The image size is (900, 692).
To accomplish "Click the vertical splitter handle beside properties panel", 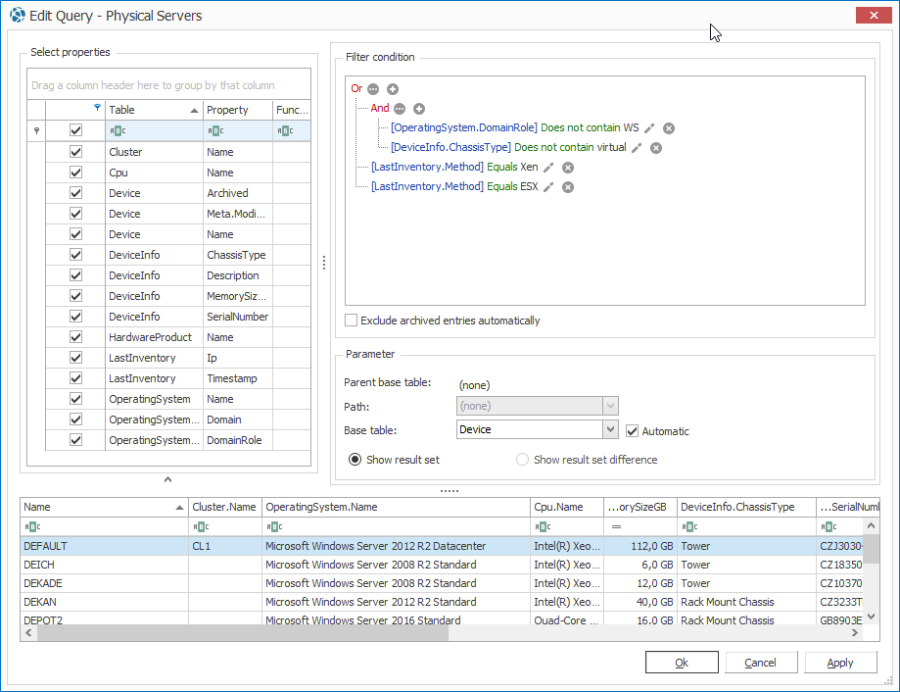I will (324, 263).
